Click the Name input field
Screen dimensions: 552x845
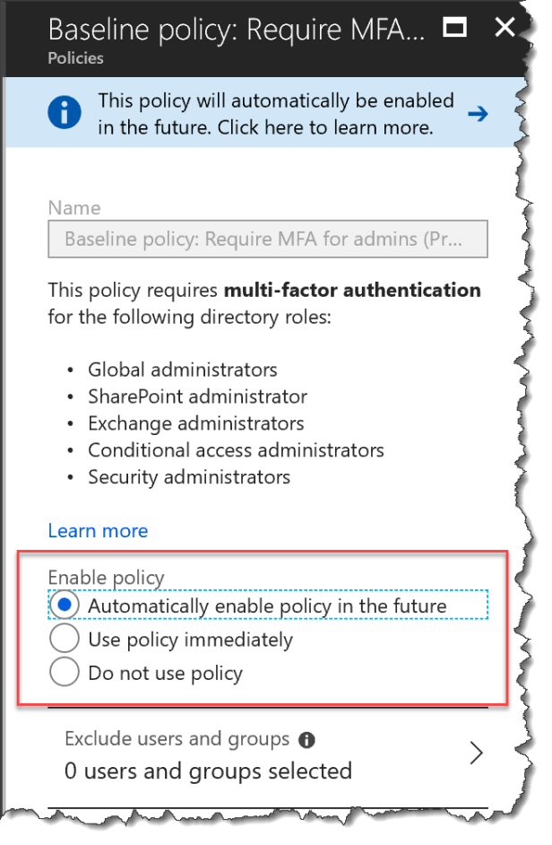[x=267, y=239]
